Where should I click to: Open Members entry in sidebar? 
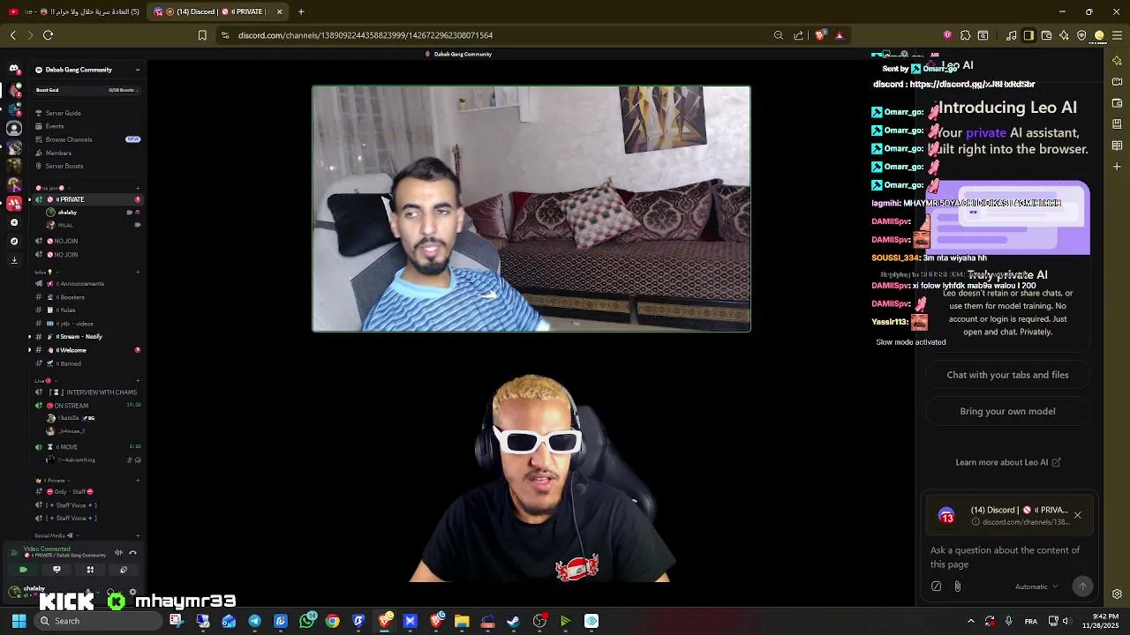tap(87, 153)
